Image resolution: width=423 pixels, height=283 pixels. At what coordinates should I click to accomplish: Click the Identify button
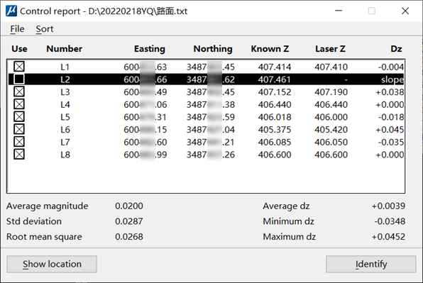[x=371, y=264]
